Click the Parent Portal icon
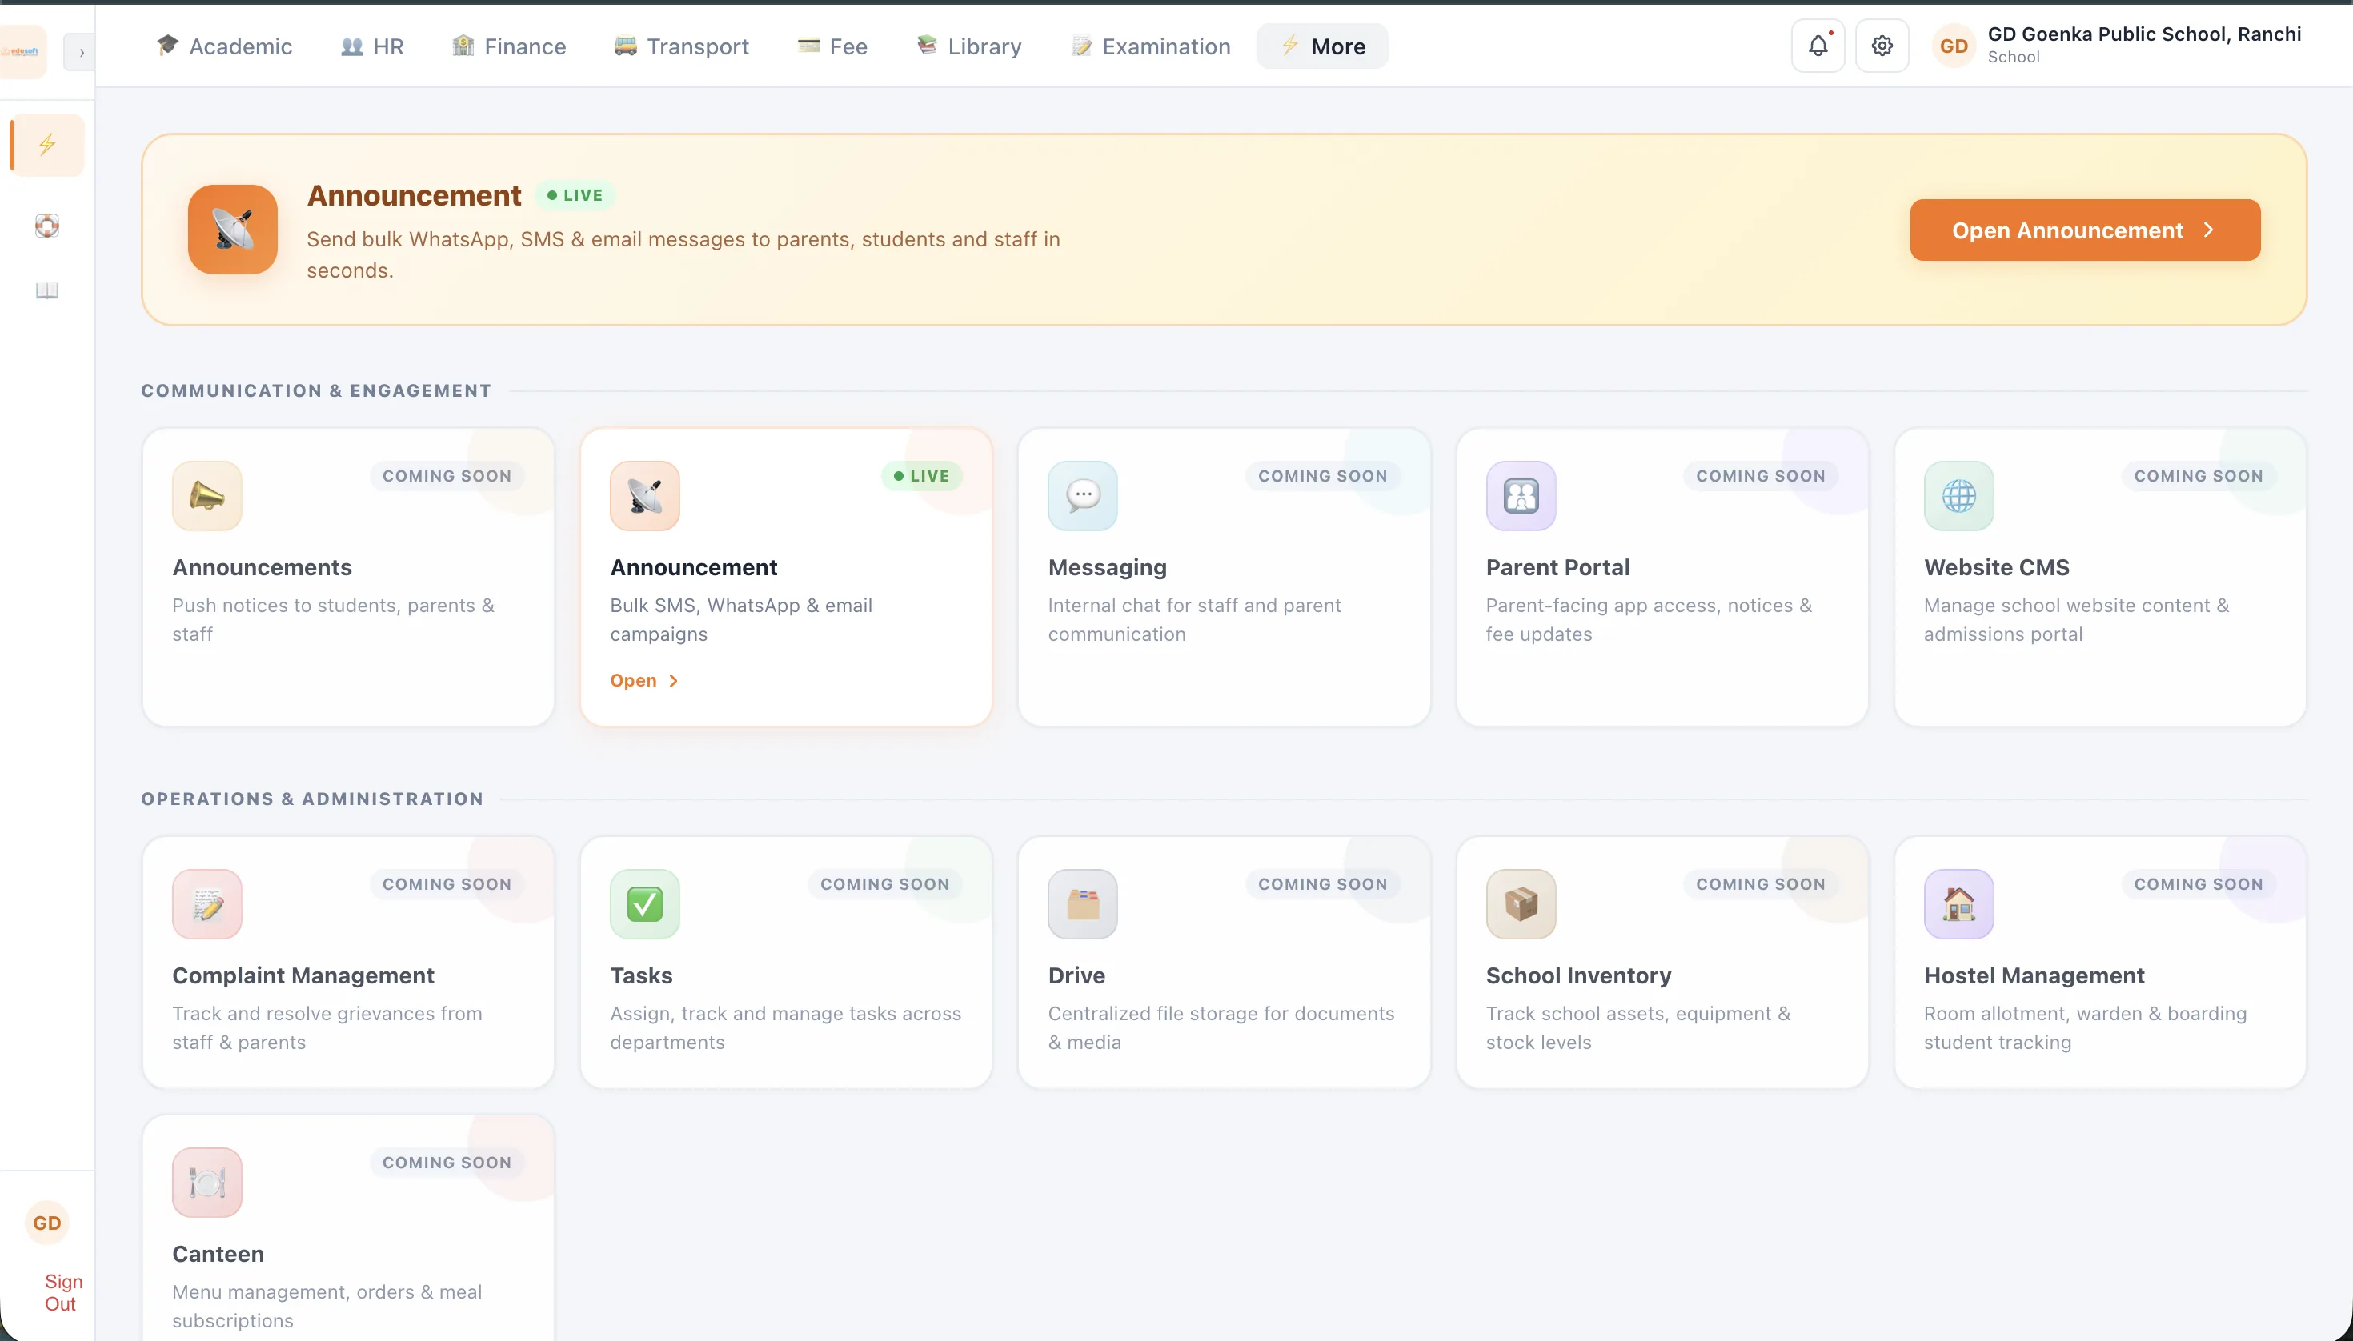 coord(1521,496)
